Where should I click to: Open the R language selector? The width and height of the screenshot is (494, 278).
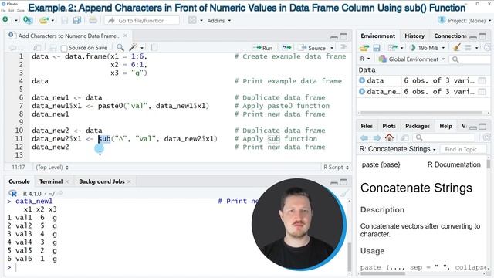[x=365, y=59]
